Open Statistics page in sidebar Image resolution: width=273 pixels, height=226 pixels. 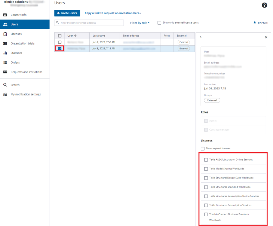[25, 53]
